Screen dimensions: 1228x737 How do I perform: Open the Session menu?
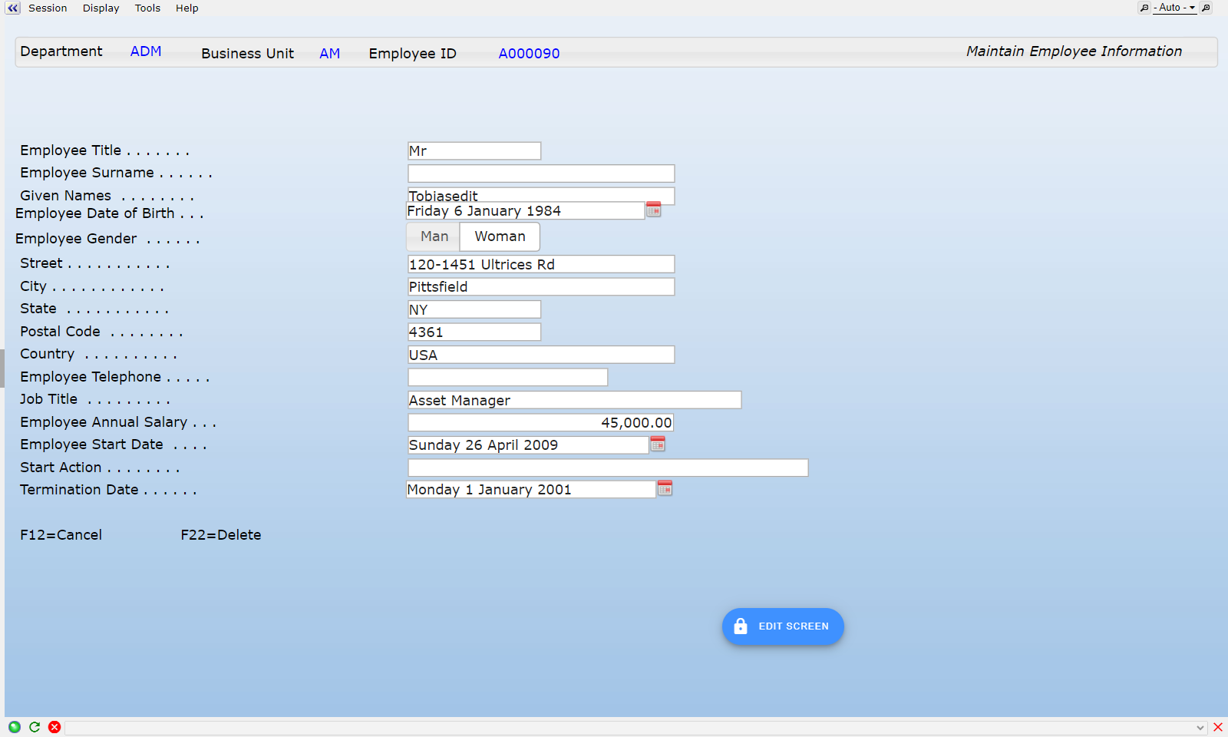pos(48,8)
